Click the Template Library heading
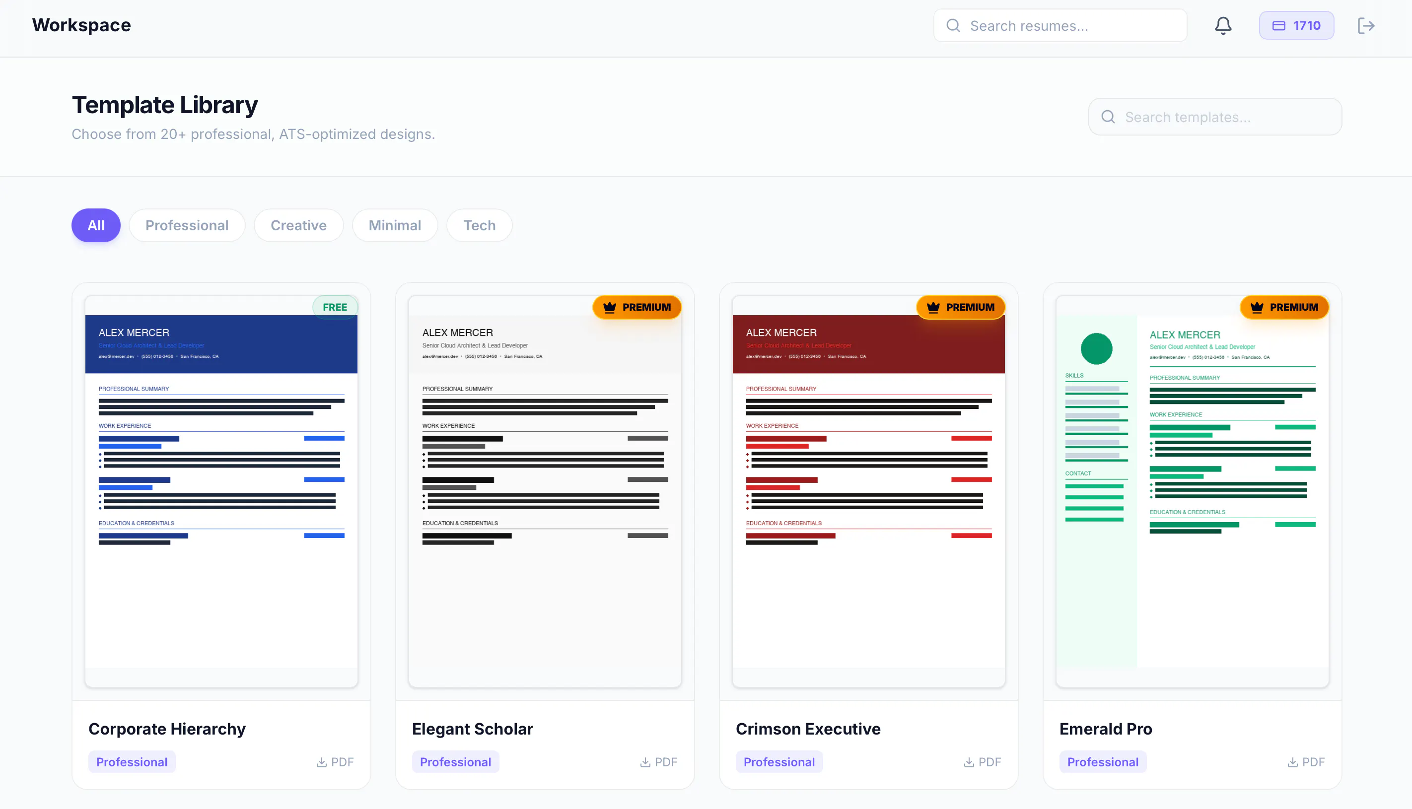Image resolution: width=1412 pixels, height=809 pixels. [164, 104]
